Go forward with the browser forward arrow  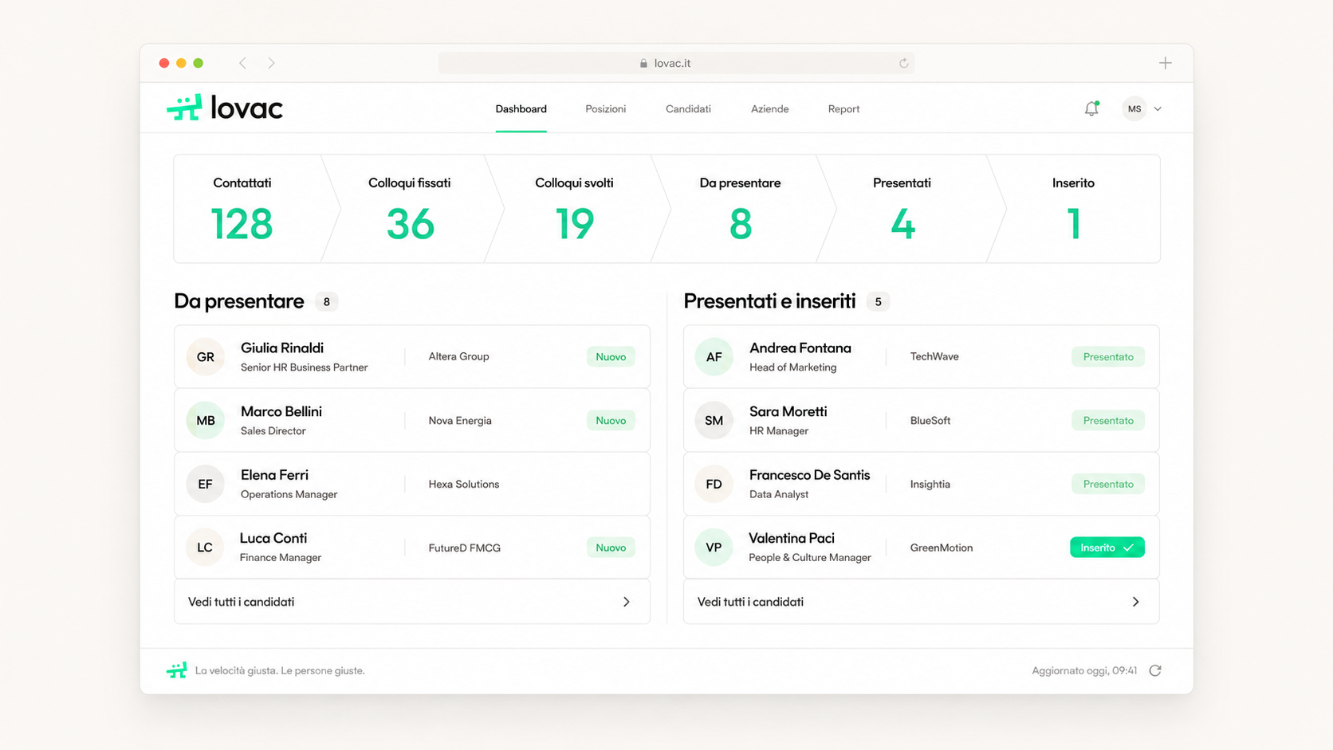click(x=271, y=63)
